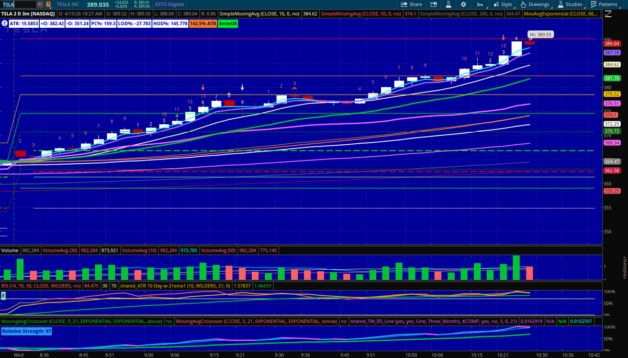Click the TSLA symbol input field
Viewport: 628px width, 358px height.
click(19, 4)
